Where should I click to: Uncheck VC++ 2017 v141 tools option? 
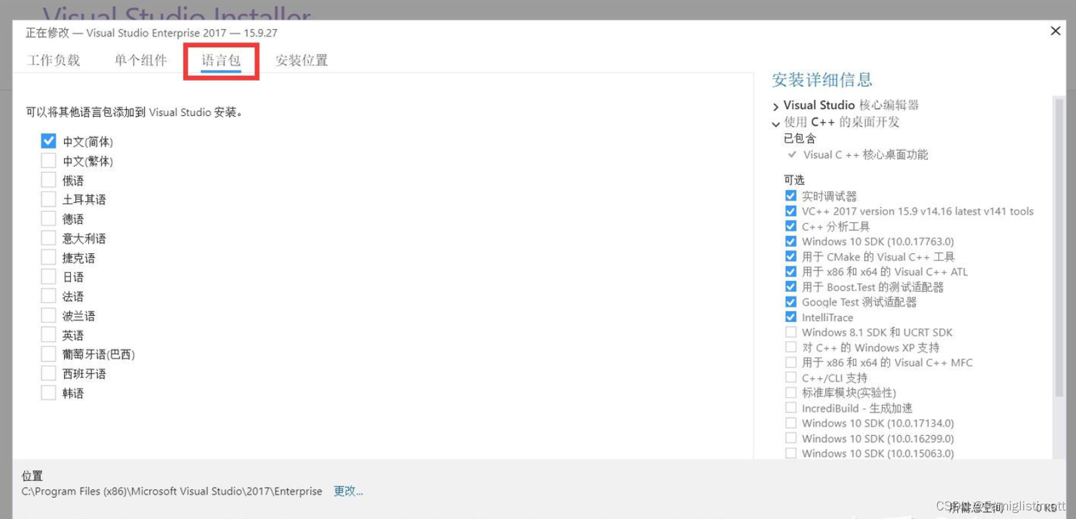(790, 211)
